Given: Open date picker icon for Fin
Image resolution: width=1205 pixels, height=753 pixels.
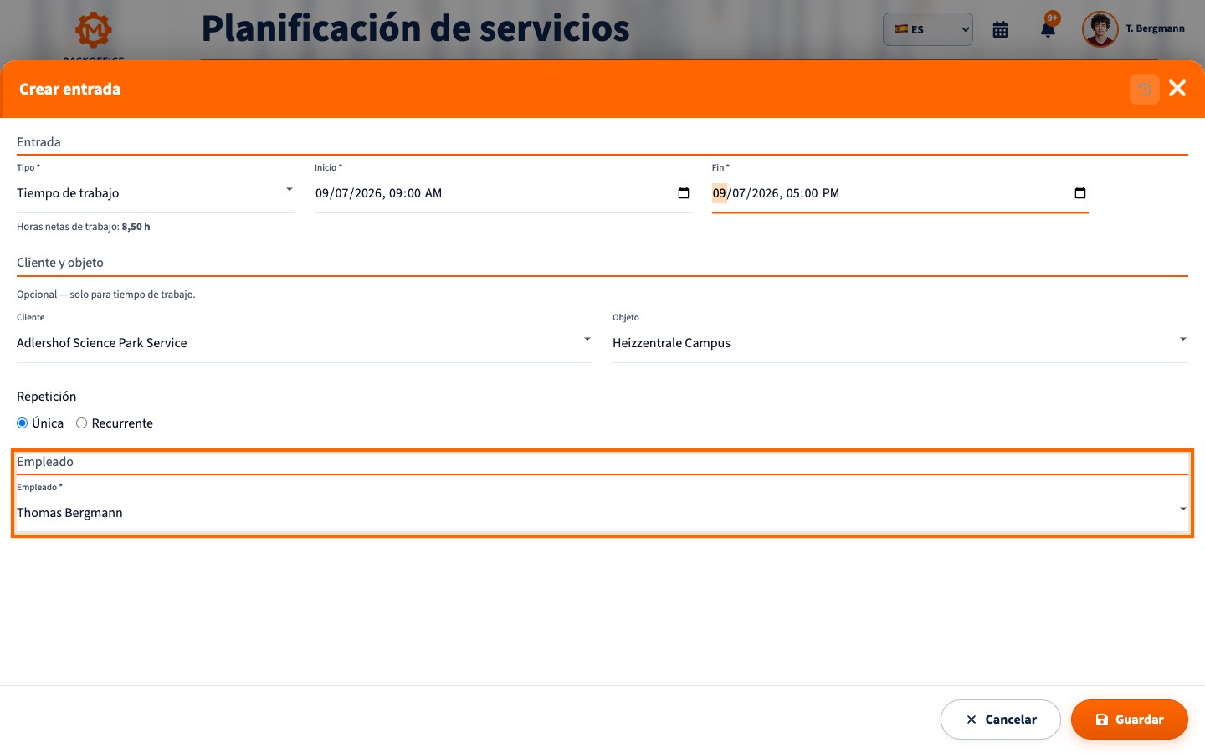Looking at the screenshot, I should 1080,193.
